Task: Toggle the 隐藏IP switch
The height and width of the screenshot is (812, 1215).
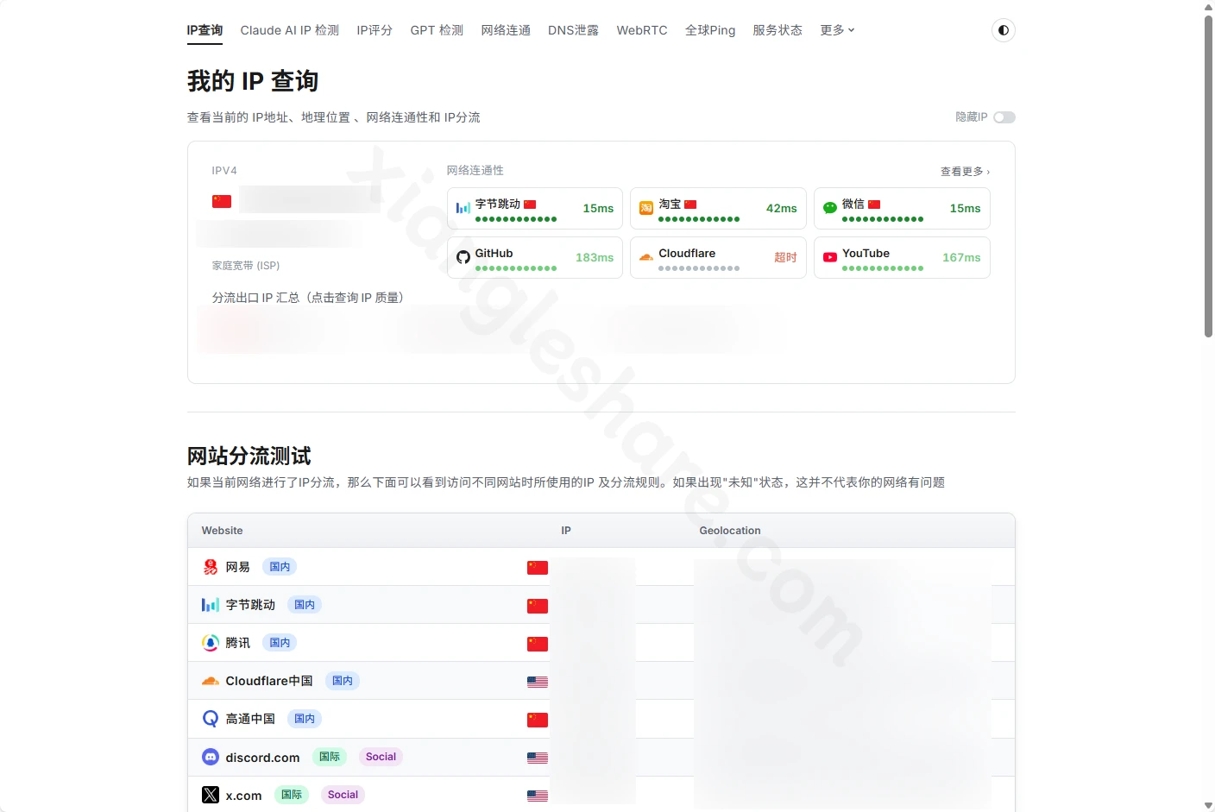Action: (x=1004, y=117)
